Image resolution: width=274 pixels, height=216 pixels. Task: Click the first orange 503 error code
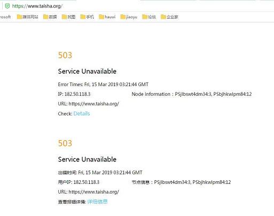pyautogui.click(x=65, y=55)
